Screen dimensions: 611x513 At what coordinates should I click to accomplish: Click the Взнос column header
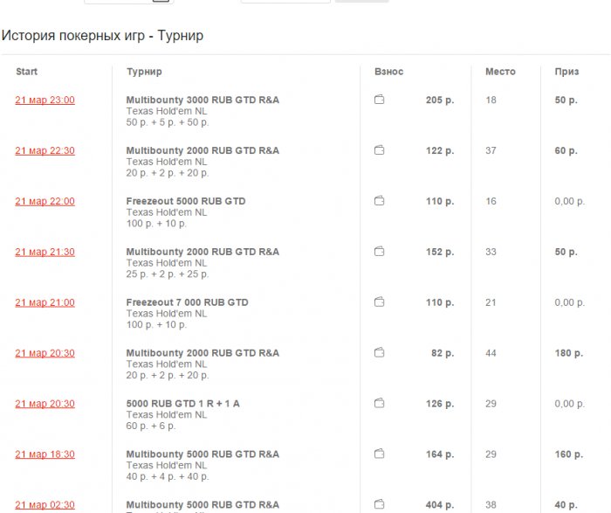pos(388,72)
